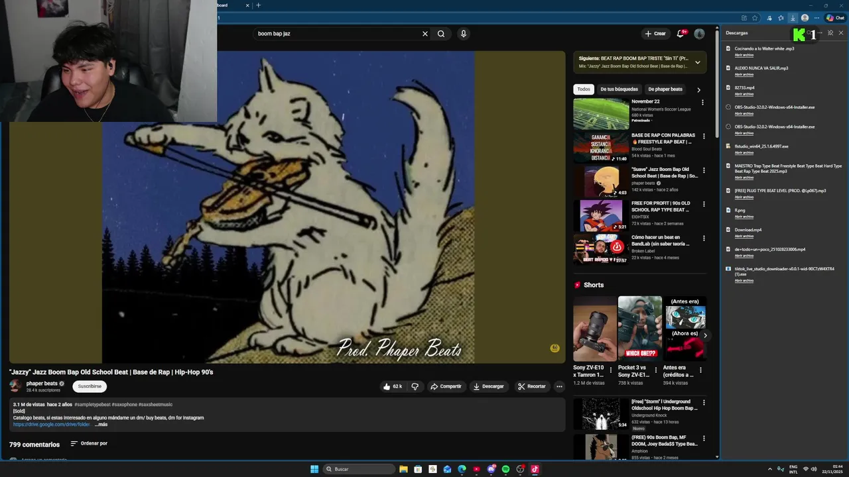Viewport: 849px width, 477px height.
Task: Expand the Siguiente playlist chevron
Action: click(697, 62)
